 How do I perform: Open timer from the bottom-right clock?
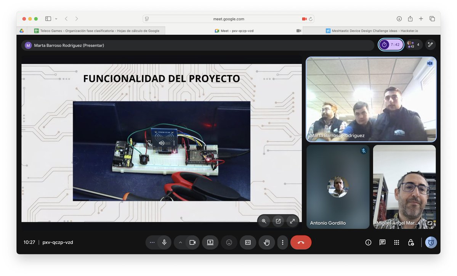431,242
